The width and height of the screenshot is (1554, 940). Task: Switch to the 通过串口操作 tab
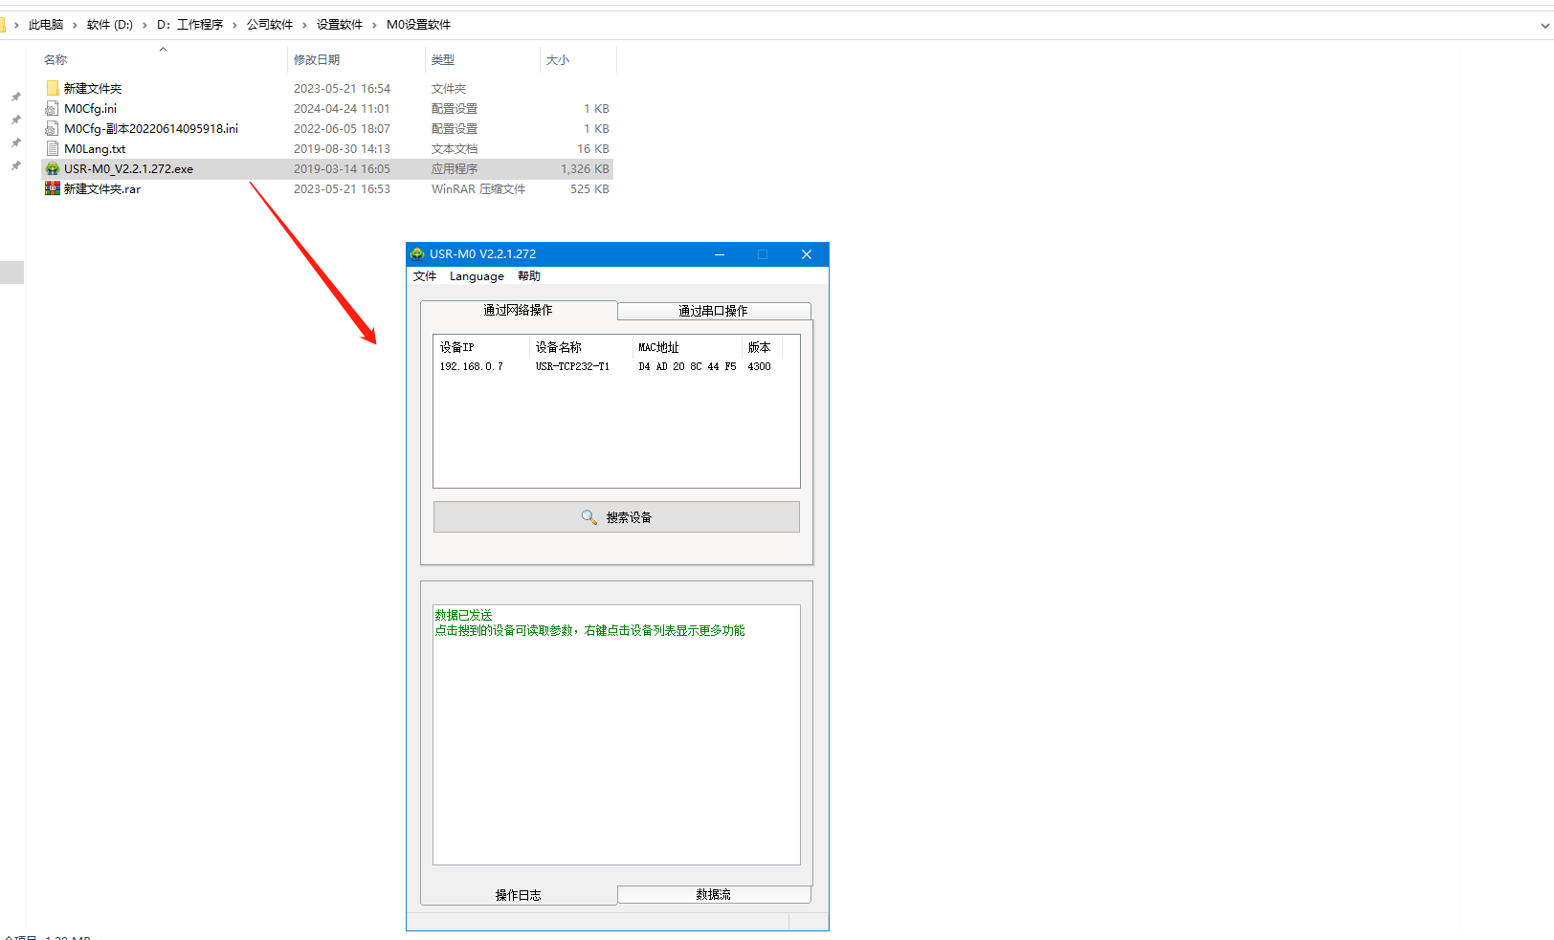click(713, 311)
